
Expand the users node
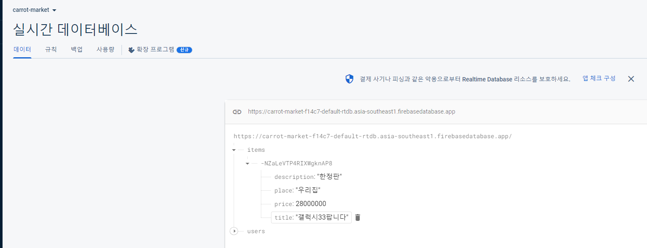click(x=234, y=231)
